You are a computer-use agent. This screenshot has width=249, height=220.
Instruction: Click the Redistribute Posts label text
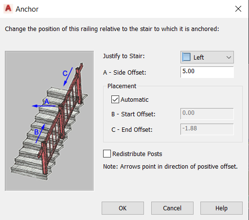(137, 154)
